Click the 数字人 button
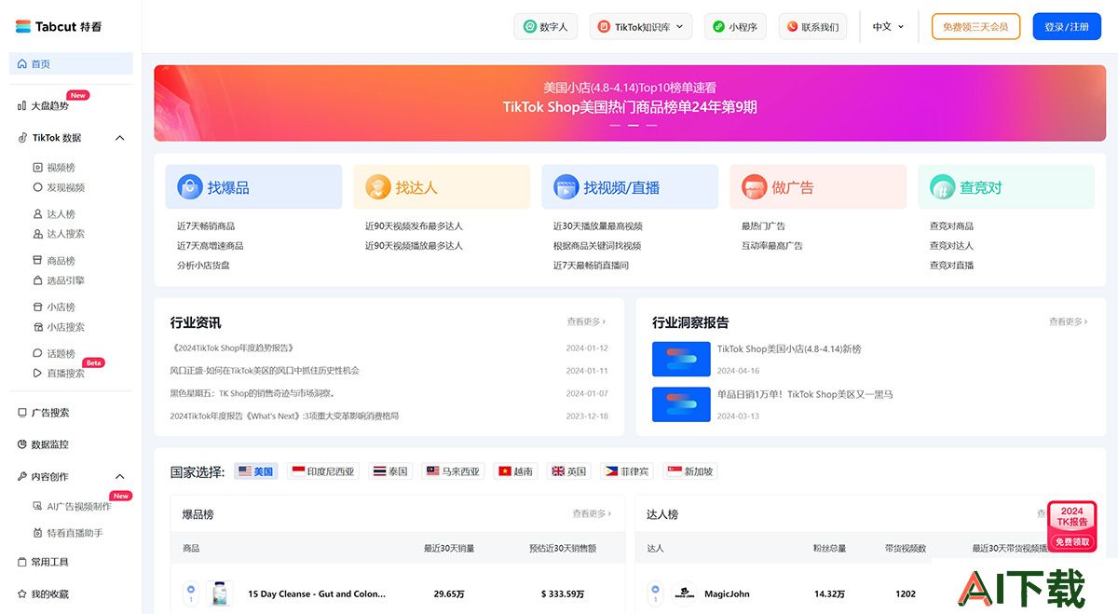1118x614 pixels. point(546,27)
